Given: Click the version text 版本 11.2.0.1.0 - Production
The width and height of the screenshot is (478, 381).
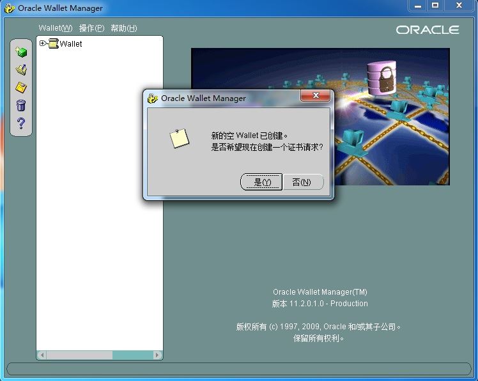Looking at the screenshot, I should (320, 304).
